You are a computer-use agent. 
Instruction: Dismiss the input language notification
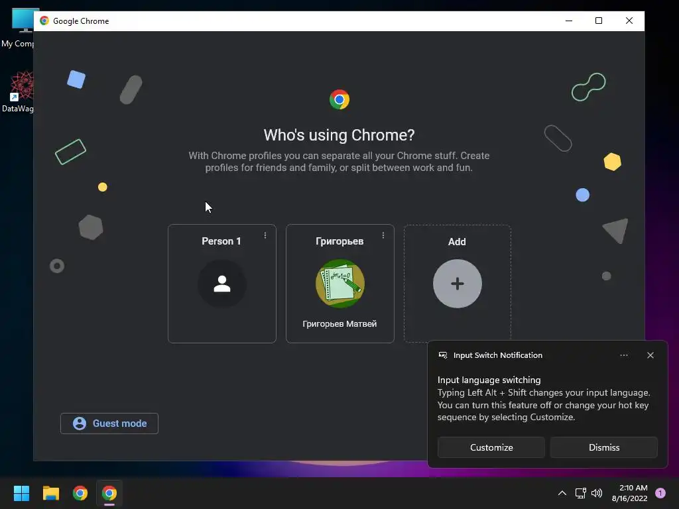coord(603,447)
